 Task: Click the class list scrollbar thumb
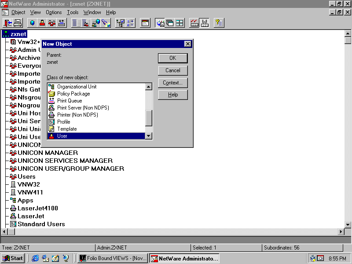[149, 118]
